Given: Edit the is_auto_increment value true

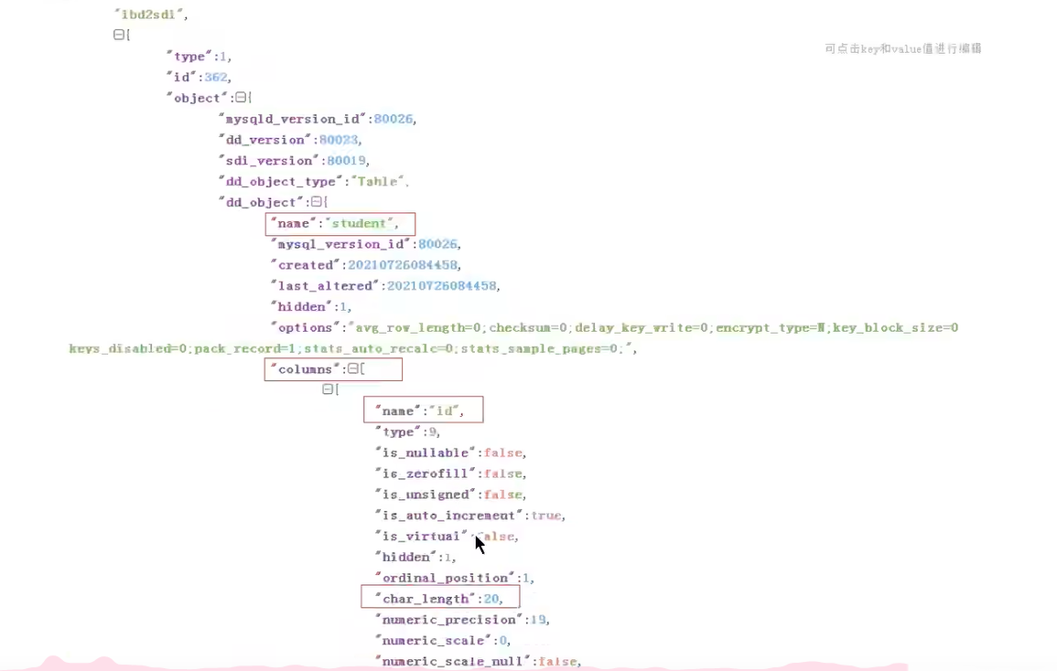Looking at the screenshot, I should (x=546, y=517).
